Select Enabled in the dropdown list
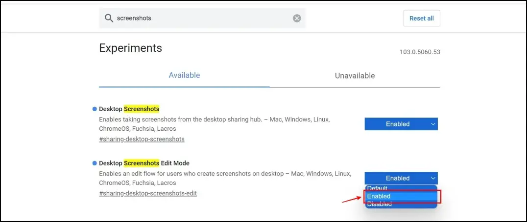This screenshot has width=527, height=222. pyautogui.click(x=401, y=196)
